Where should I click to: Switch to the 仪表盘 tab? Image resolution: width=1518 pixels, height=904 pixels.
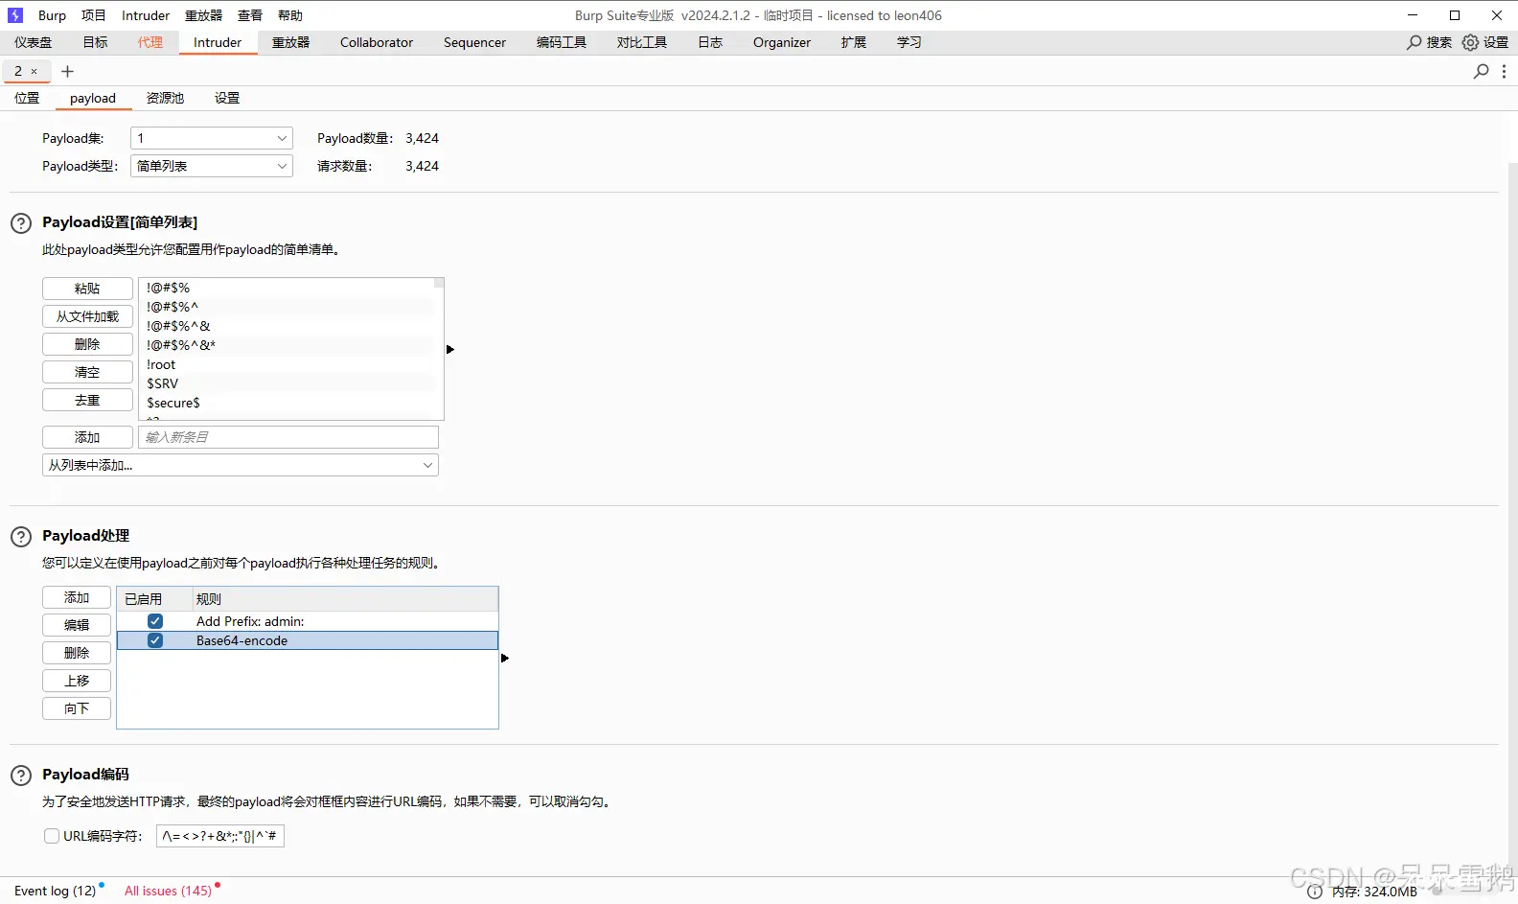coord(34,42)
